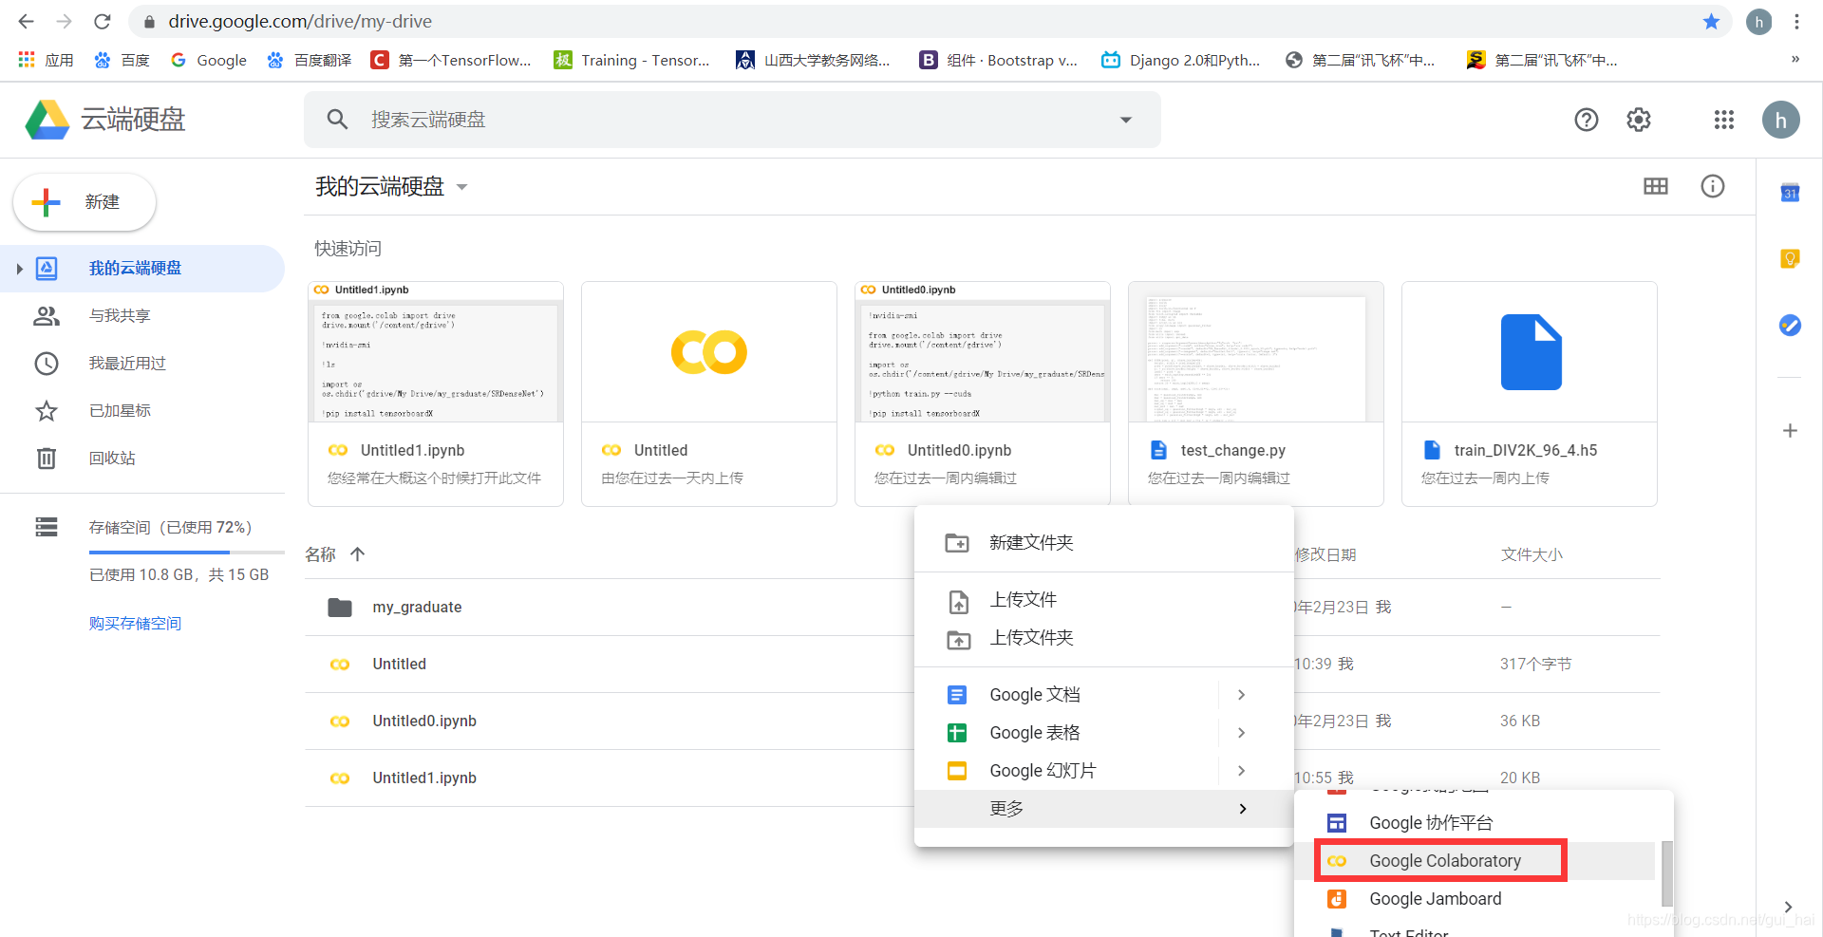
Task: Open the Untitled1.ipynb quick access thumbnail
Action: 436,352
